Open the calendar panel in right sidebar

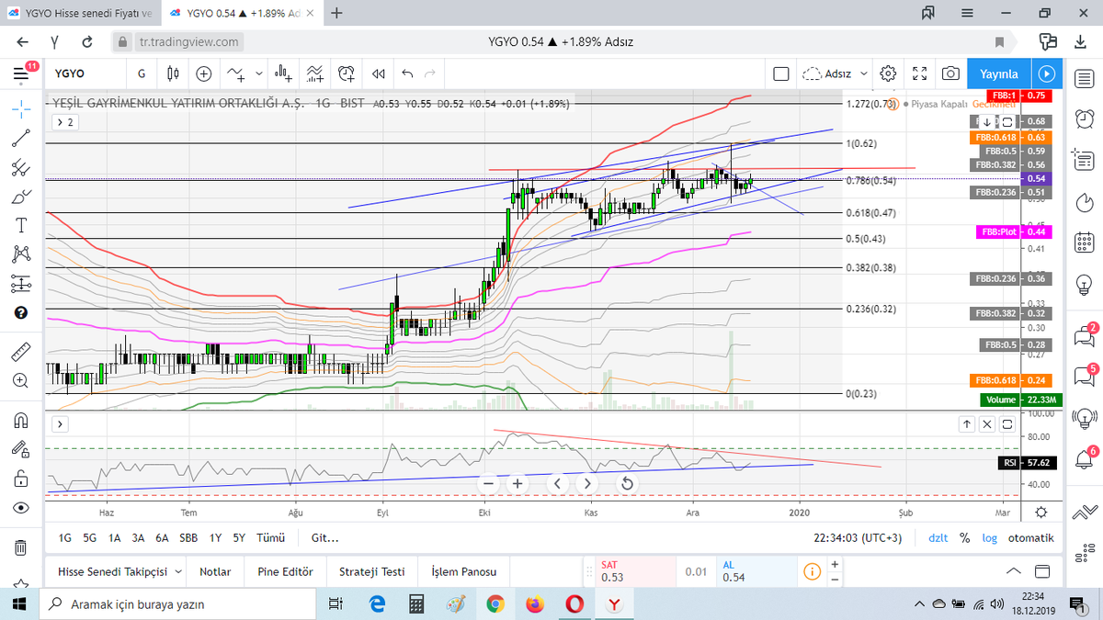pyautogui.click(x=1084, y=241)
